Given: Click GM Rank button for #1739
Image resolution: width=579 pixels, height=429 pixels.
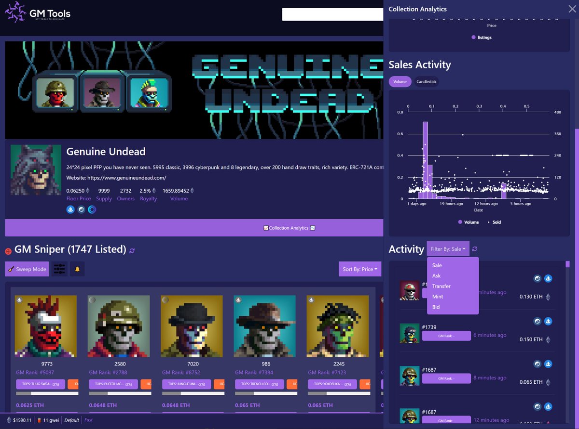Looking at the screenshot, I should coord(446,336).
